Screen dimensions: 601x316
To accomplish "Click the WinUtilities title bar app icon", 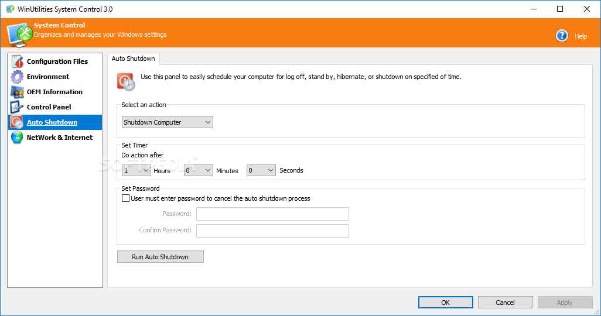I will 10,9.
